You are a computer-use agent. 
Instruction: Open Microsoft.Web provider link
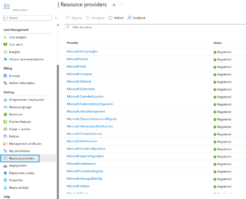[76, 67]
